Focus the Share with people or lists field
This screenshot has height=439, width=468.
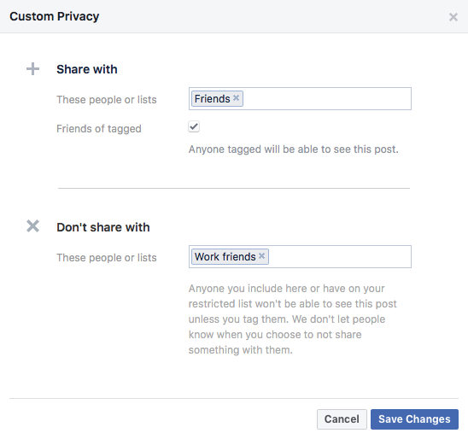pyautogui.click(x=300, y=99)
